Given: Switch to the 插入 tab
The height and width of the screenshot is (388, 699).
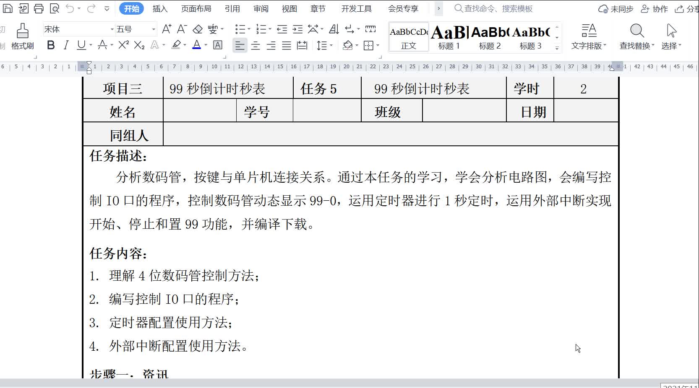Looking at the screenshot, I should tap(160, 9).
